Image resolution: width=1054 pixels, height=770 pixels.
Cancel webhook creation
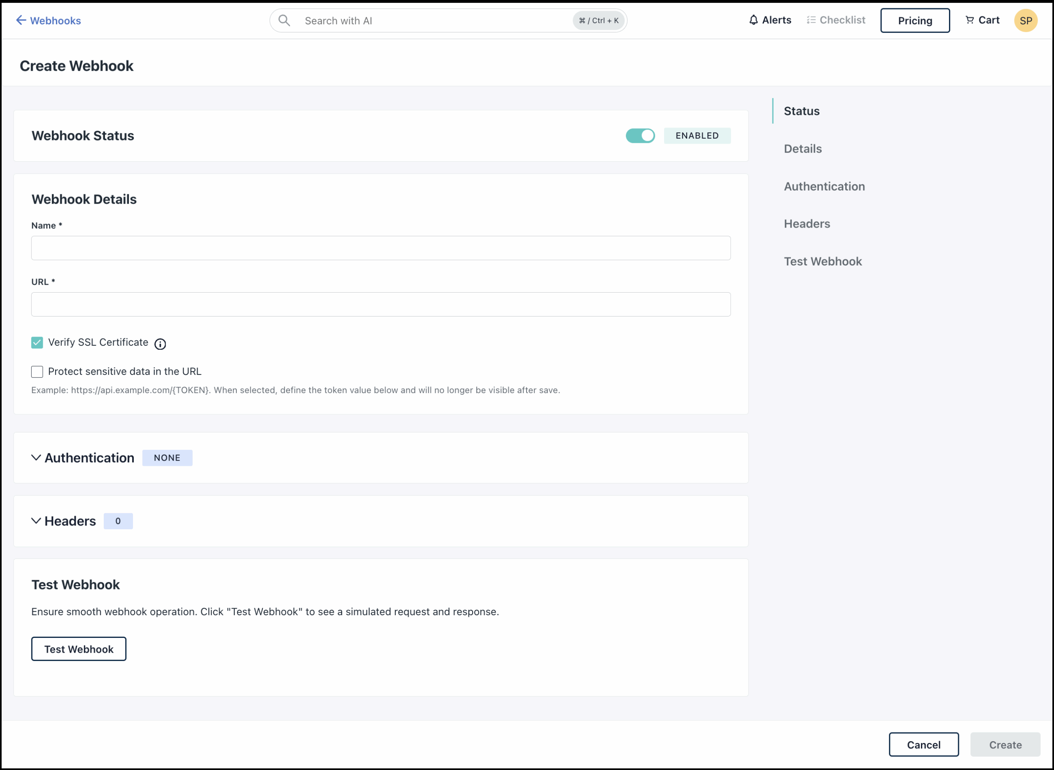pos(923,744)
